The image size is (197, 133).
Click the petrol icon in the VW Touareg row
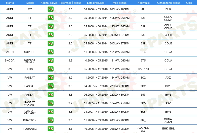pyautogui.click(x=50, y=128)
